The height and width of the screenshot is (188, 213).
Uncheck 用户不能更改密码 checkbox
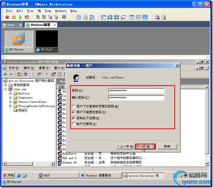click(x=73, y=112)
